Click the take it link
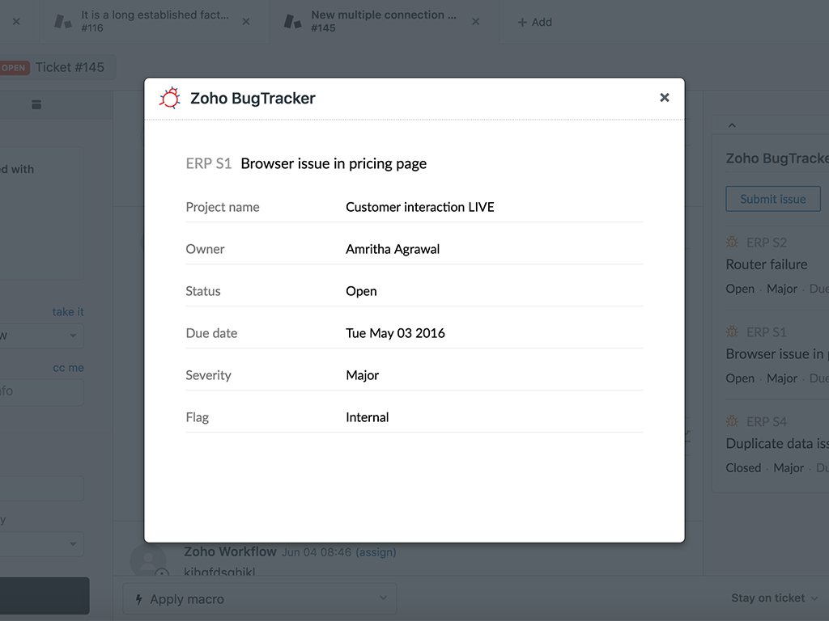The width and height of the screenshot is (829, 621). 68,312
